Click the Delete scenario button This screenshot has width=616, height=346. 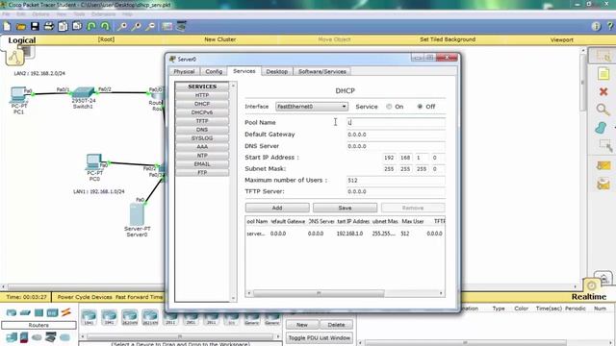tap(336, 325)
